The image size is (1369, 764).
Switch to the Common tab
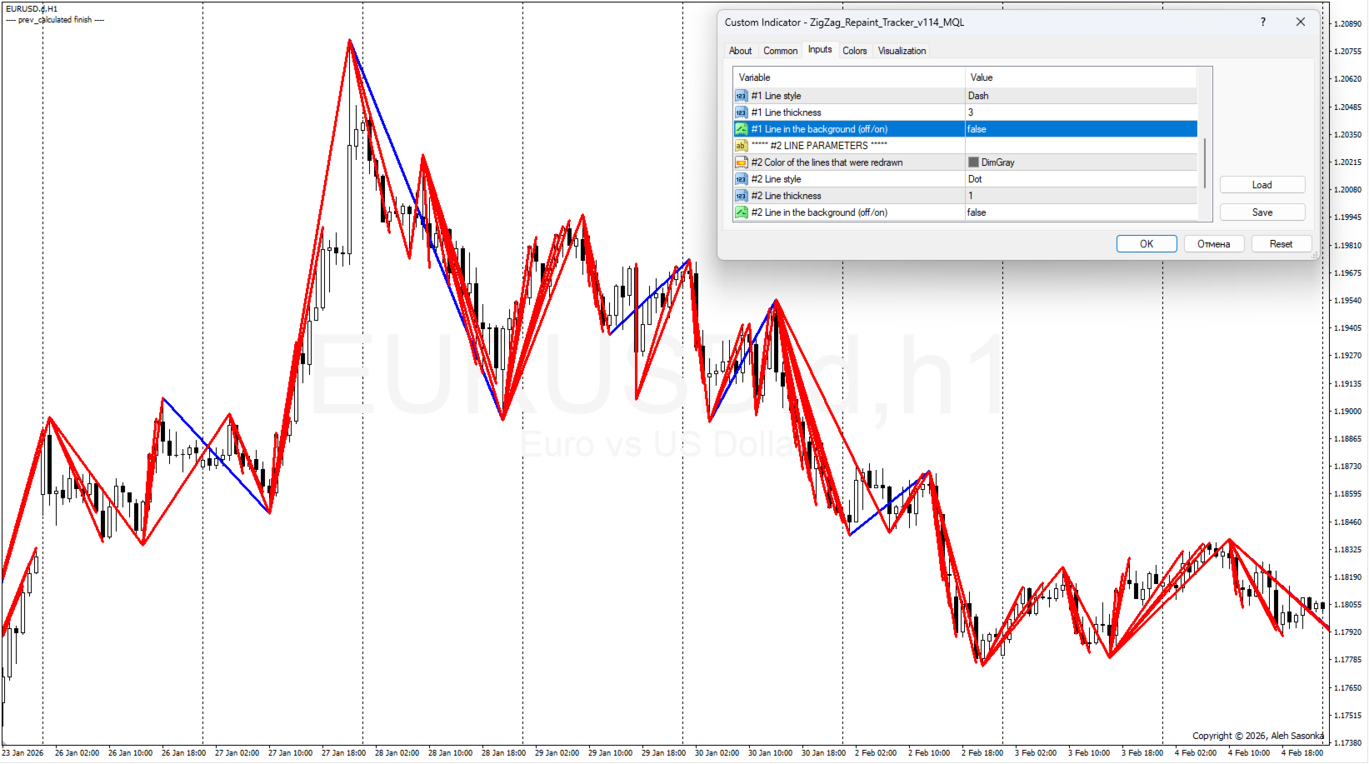point(780,51)
